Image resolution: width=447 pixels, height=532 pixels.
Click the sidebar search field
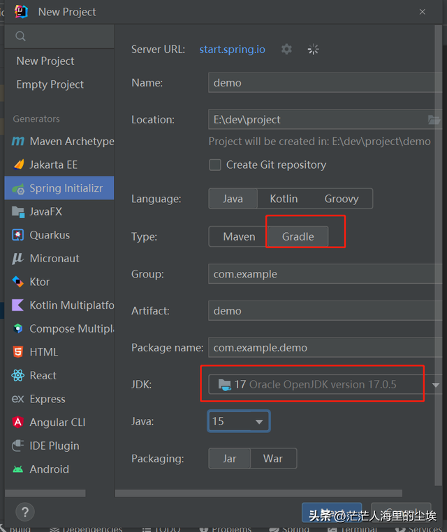(59, 36)
